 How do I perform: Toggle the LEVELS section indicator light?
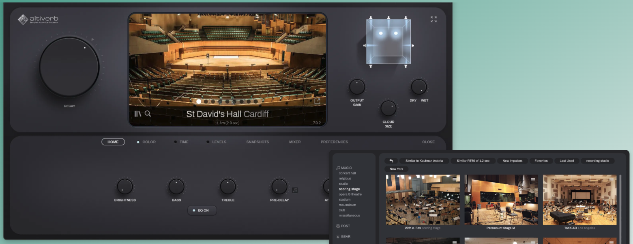(x=208, y=142)
